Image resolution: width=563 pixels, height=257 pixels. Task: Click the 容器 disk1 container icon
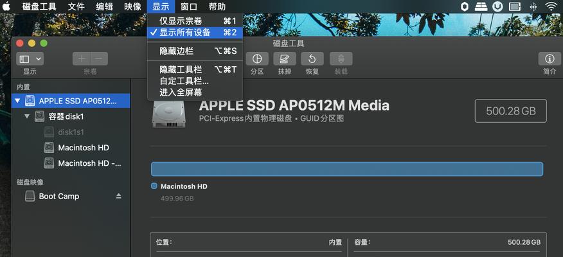pyautogui.click(x=39, y=116)
